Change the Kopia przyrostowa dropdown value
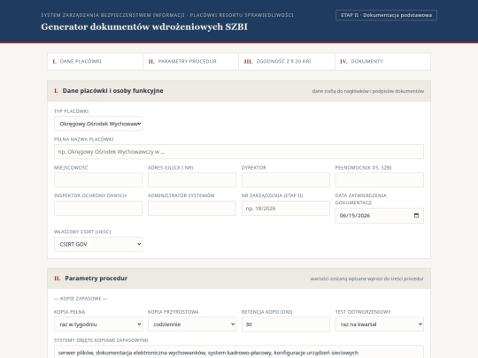 pyautogui.click(x=192, y=324)
